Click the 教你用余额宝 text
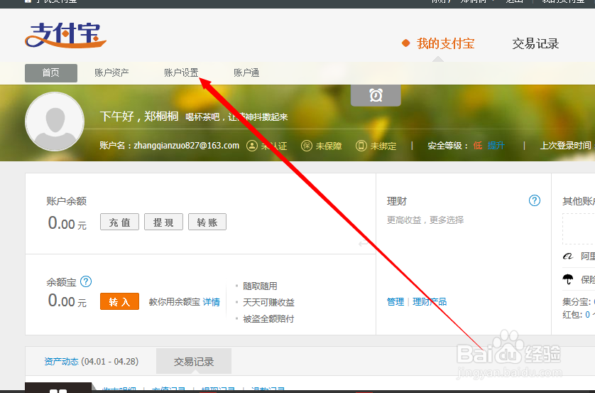 click(175, 302)
